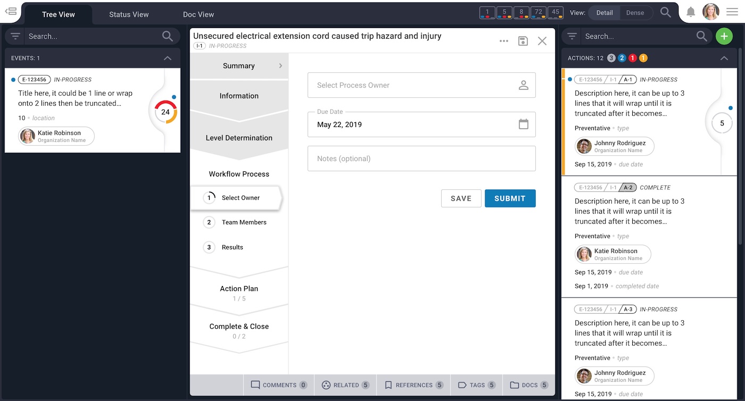Viewport: 745px width, 401px height.
Task: Collapse the Actions list section
Action: (724, 58)
